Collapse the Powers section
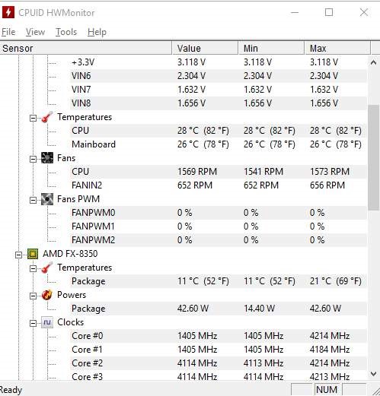380x396 pixels. [33, 296]
